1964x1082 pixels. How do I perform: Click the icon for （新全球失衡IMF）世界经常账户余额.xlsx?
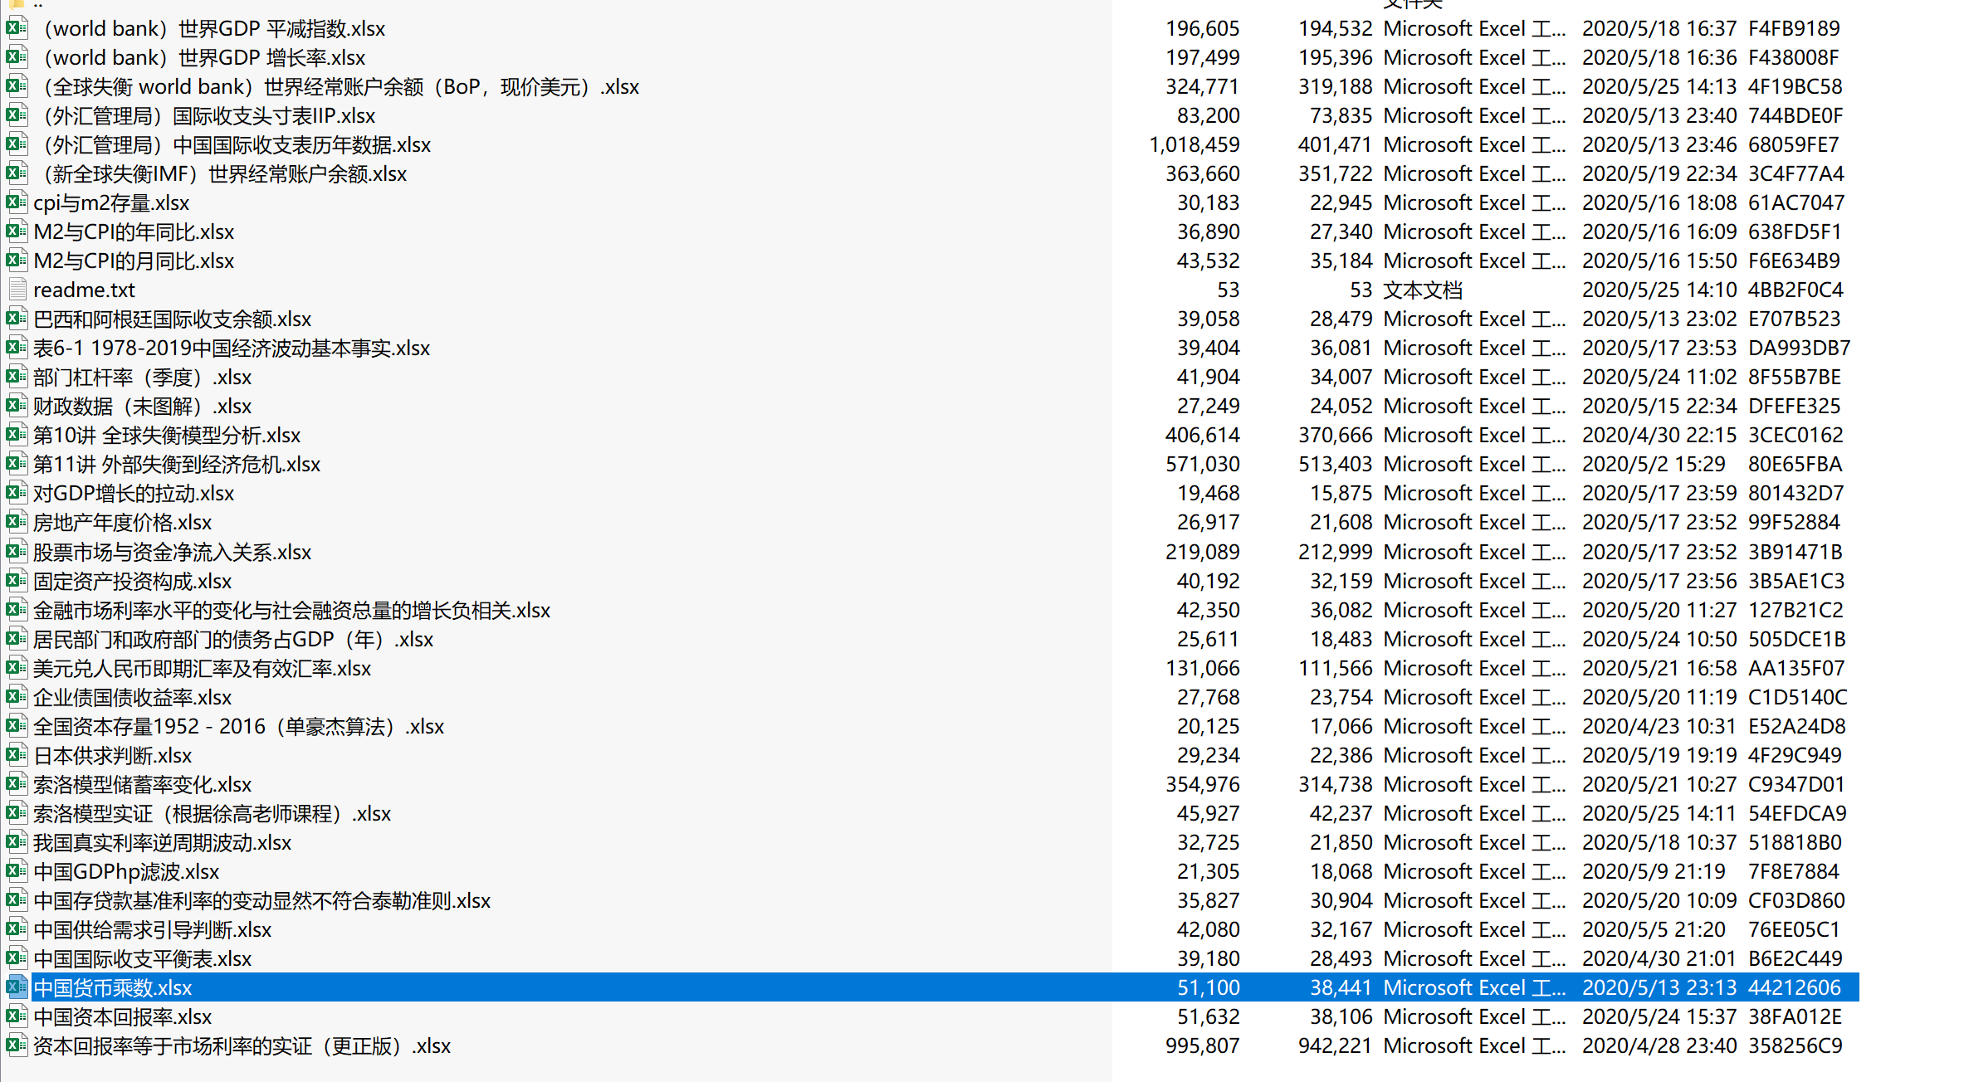[17, 173]
